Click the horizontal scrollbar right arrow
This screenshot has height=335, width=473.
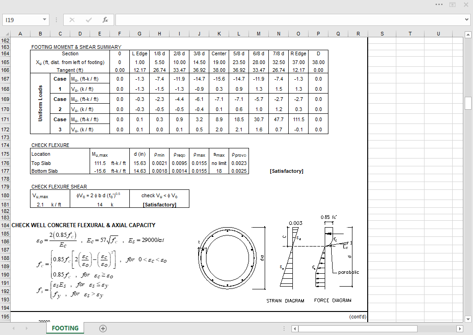(460, 329)
